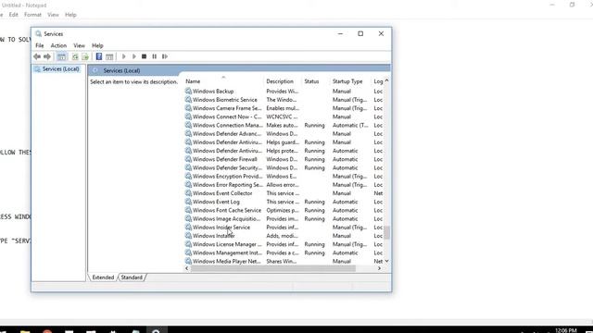Select the Windows Event Collector icon
The width and height of the screenshot is (593, 333).
188,193
